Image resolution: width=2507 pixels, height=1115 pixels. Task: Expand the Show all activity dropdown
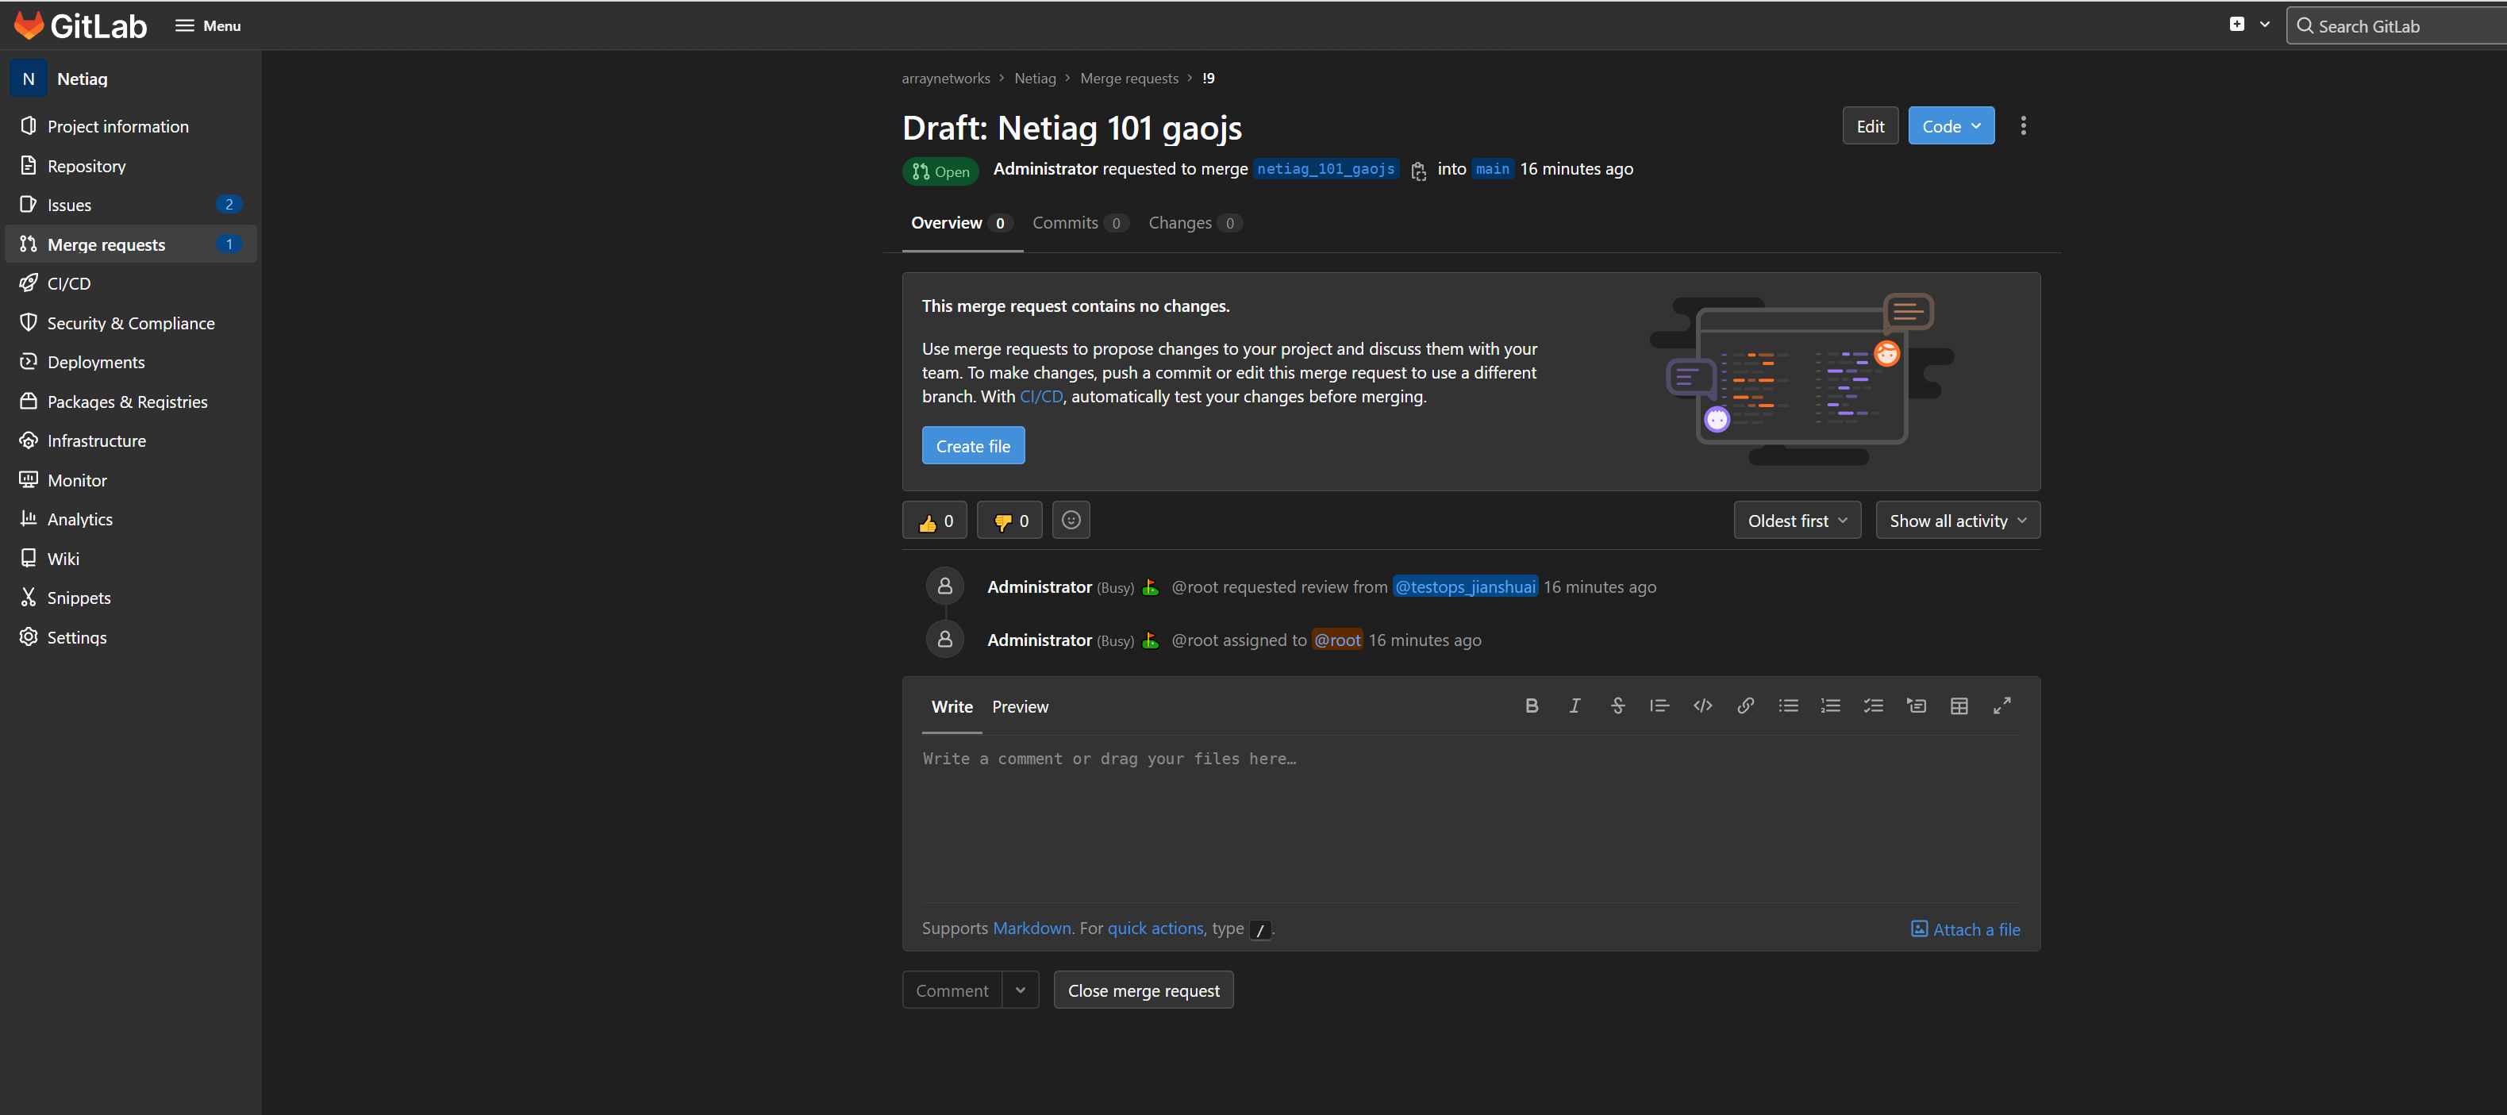tap(1957, 521)
